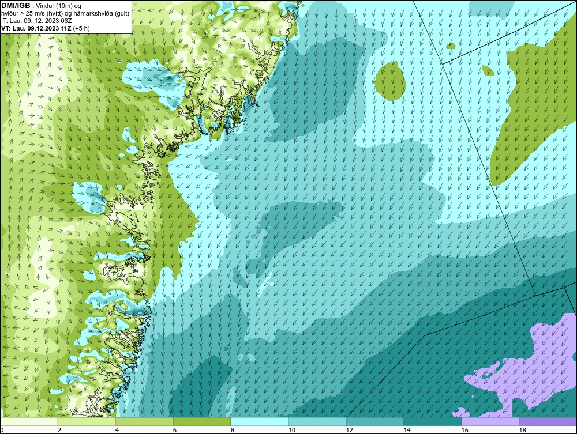Screen dimensions: 577x434
Task: Click the legend scale label "0"
Action: pyautogui.click(x=2, y=430)
